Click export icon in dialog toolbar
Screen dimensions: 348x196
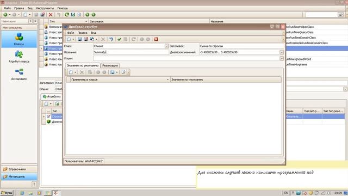pyautogui.click(x=92, y=39)
